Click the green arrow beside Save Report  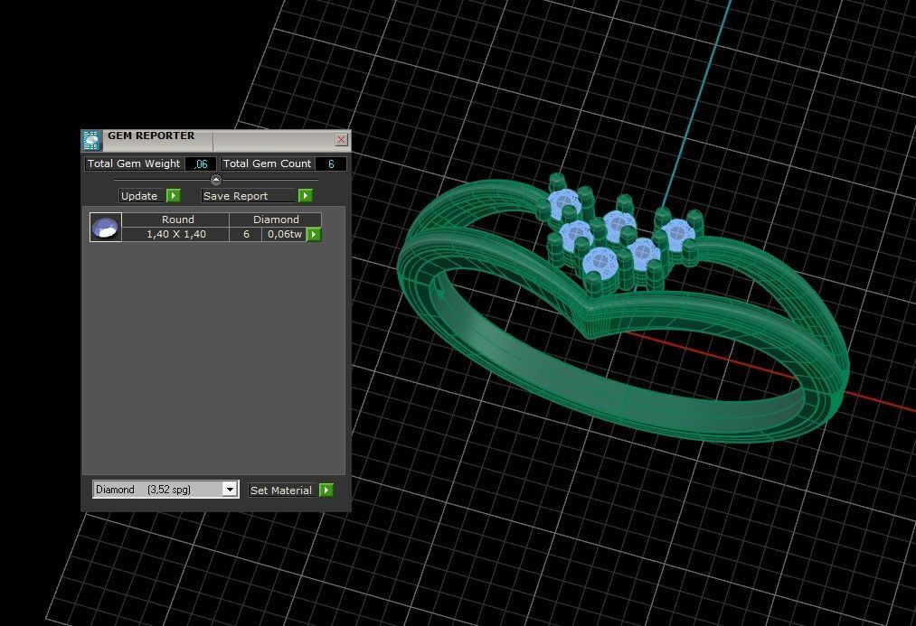[305, 196]
